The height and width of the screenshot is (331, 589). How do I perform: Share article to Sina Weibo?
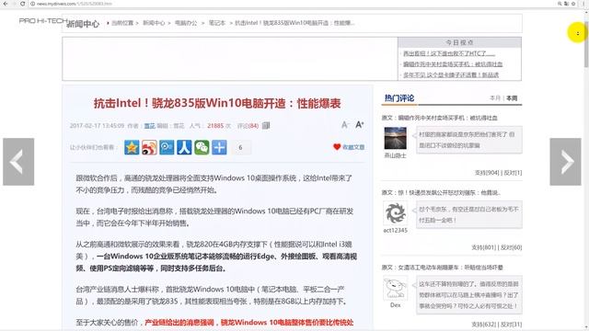tap(149, 147)
